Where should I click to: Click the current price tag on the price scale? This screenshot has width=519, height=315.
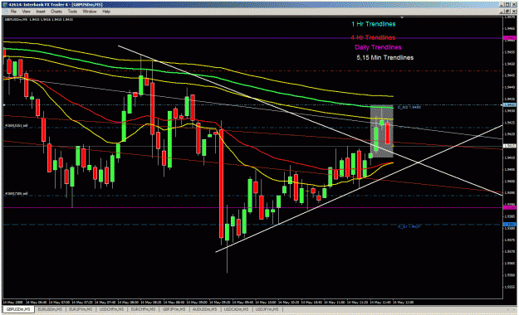pyautogui.click(x=509, y=146)
